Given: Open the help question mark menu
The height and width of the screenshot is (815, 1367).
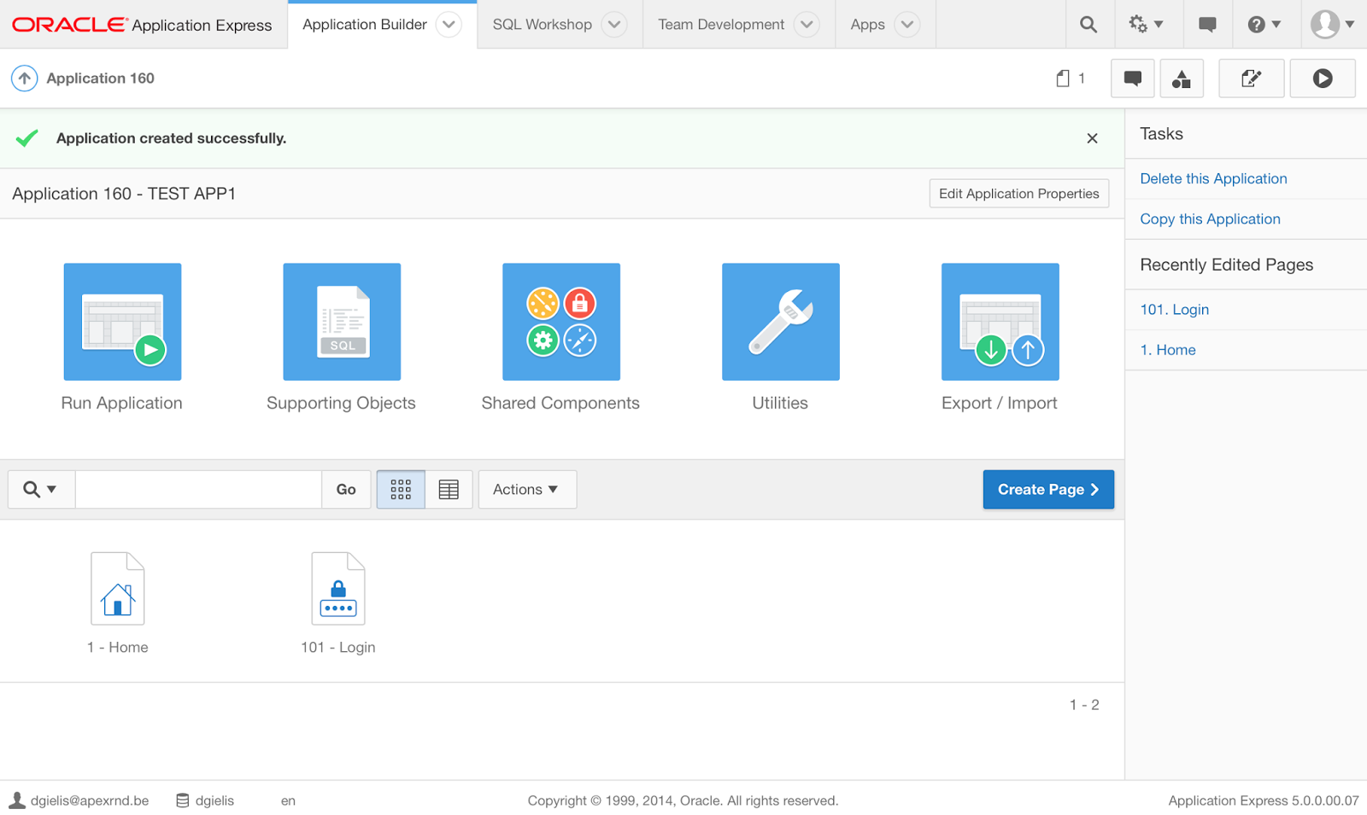Looking at the screenshot, I should pos(1264,25).
